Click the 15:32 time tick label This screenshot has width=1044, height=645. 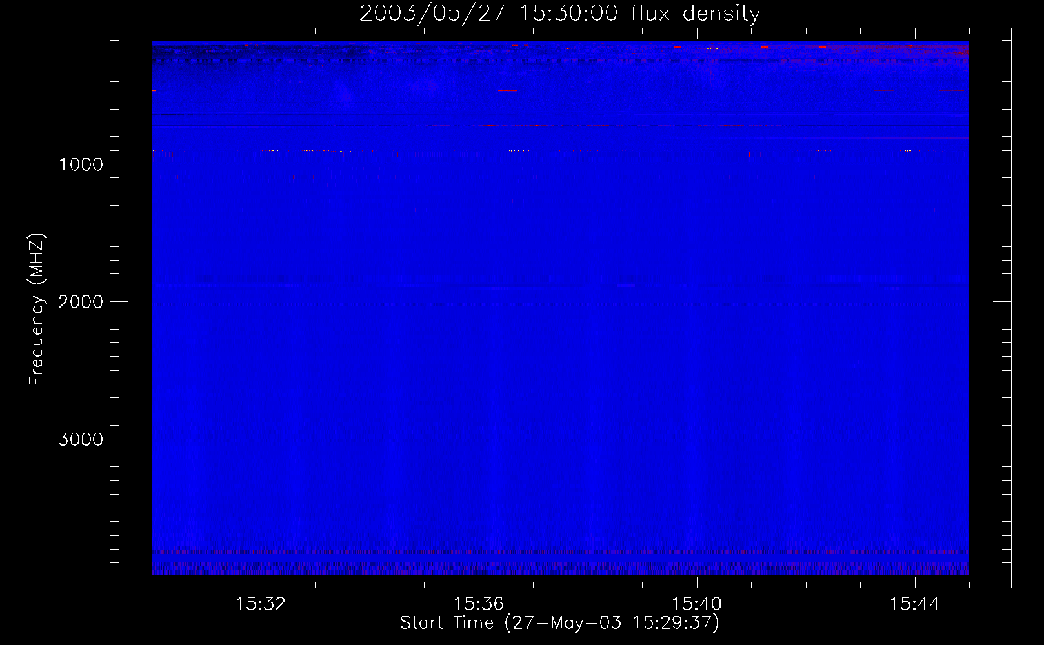[261, 604]
